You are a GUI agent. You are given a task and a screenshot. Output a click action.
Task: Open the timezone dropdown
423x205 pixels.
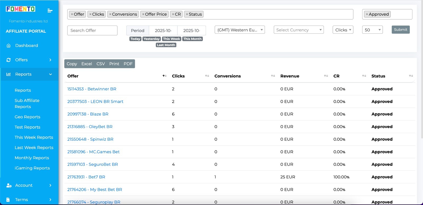click(x=240, y=30)
